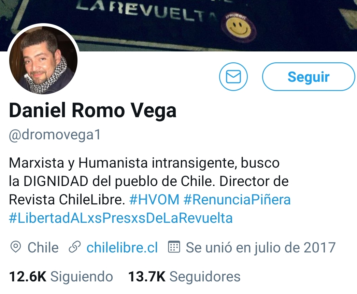Click the chain link icon beside chilelibre.cl
Viewport: 357px width, 294px height.
[x=75, y=247]
